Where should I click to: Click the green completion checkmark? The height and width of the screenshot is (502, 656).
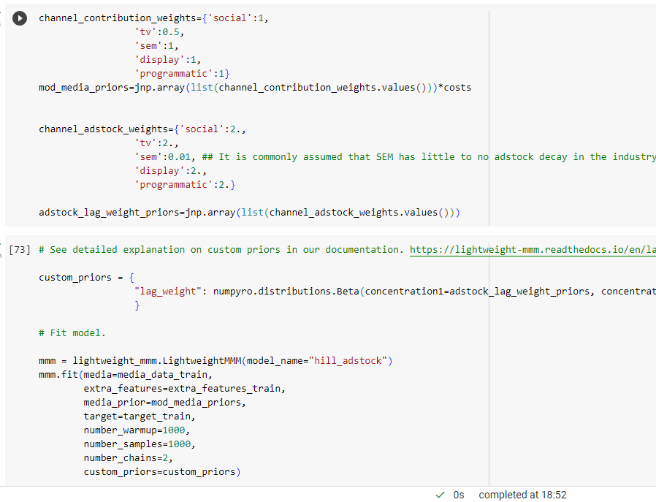439,495
